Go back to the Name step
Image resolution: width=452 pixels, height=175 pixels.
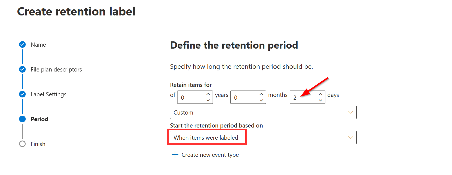click(38, 44)
